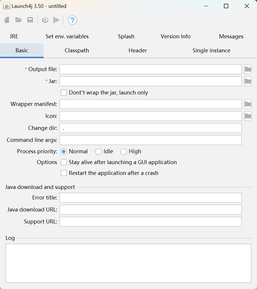Viewport: 257px width, 289px height.
Task: Browse for the Wrapper manifest file
Action: click(x=248, y=104)
